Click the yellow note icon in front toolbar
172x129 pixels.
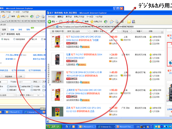tap(129, 21)
